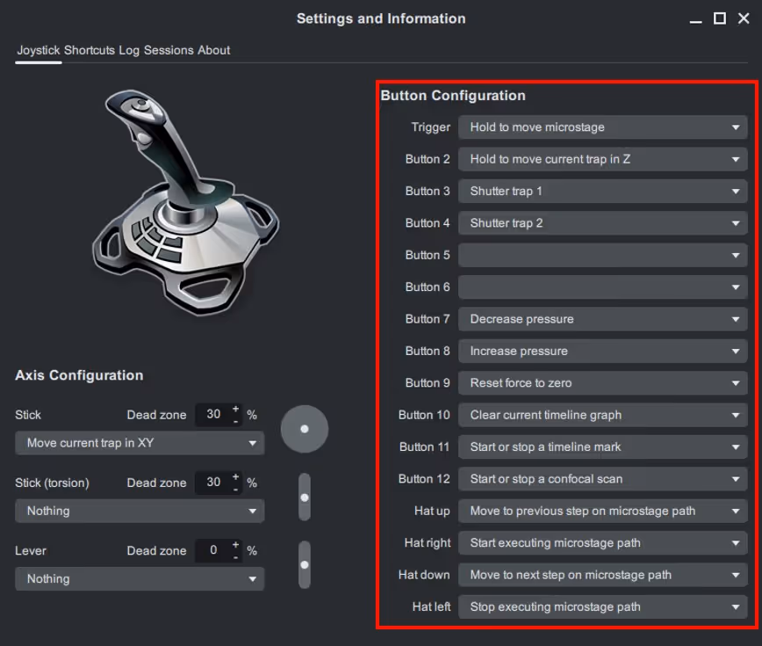
Task: Open the Lever Nothing dropdown
Action: click(x=140, y=579)
